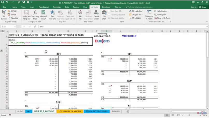Open Cập nhật dropdown arrow
The image size is (209, 118).
(x=20, y=18)
